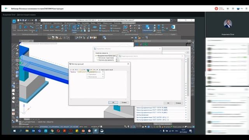Open Вид по объекту tool in ribbon
Screen dimensions: 249x140
tap(125, 29)
